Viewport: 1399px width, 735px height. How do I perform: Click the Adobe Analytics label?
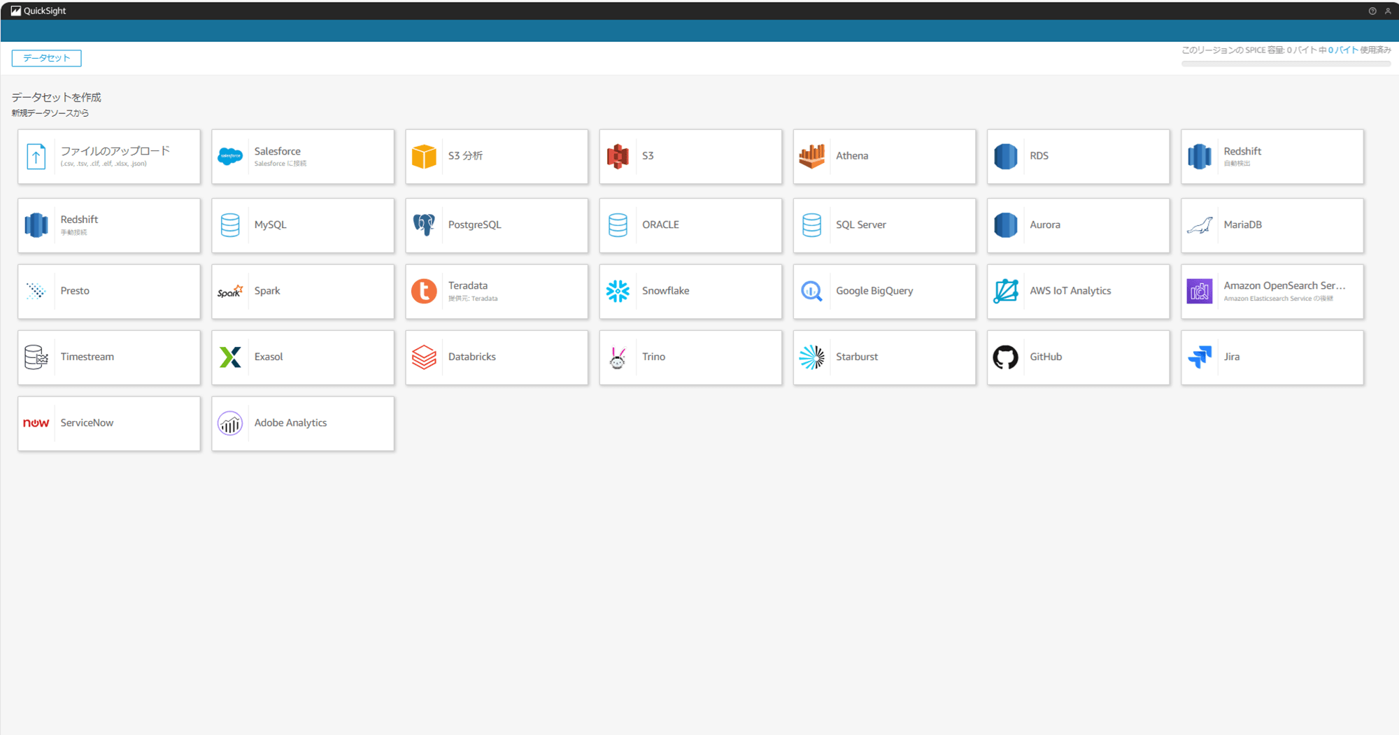pyautogui.click(x=290, y=423)
